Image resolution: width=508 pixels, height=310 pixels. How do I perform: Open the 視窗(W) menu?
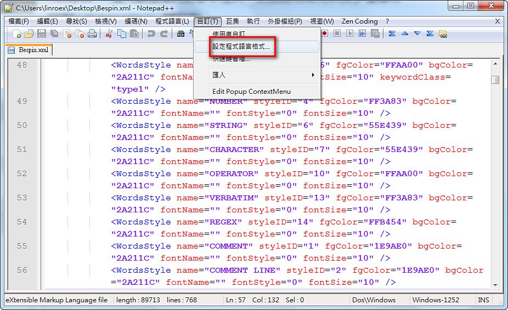pos(321,21)
